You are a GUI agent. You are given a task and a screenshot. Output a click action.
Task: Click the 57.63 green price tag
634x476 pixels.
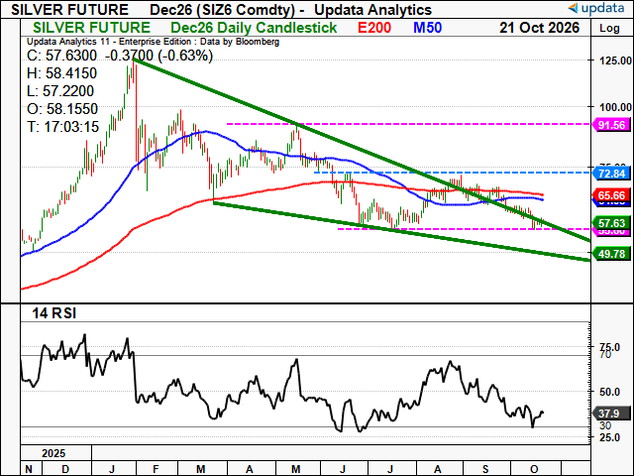[x=611, y=223]
